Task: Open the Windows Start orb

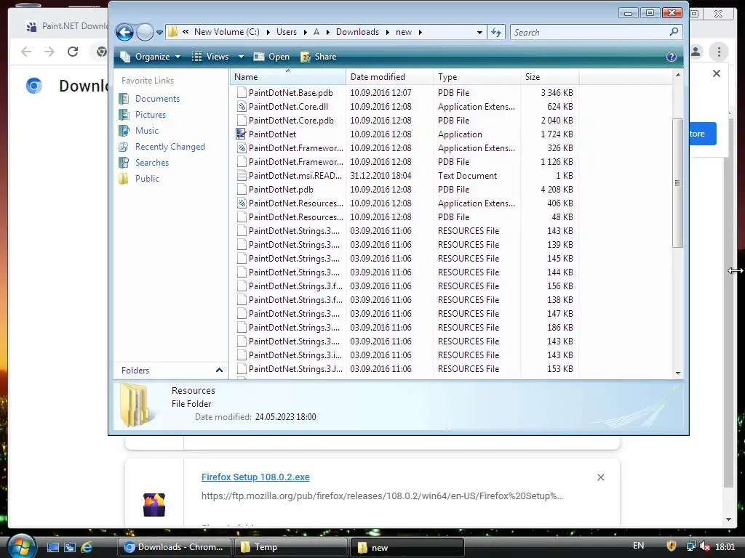Action: coord(21,546)
